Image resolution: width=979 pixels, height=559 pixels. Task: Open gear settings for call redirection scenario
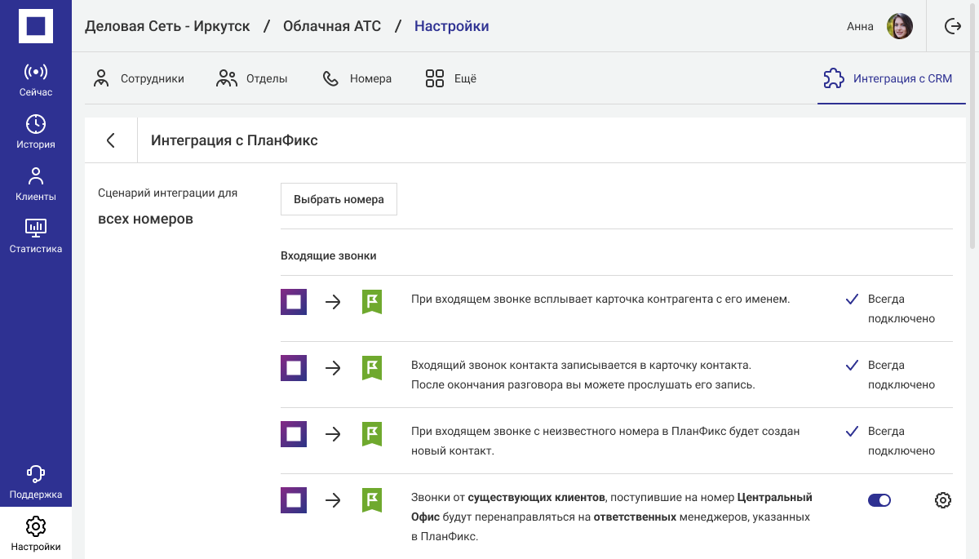[x=942, y=500]
